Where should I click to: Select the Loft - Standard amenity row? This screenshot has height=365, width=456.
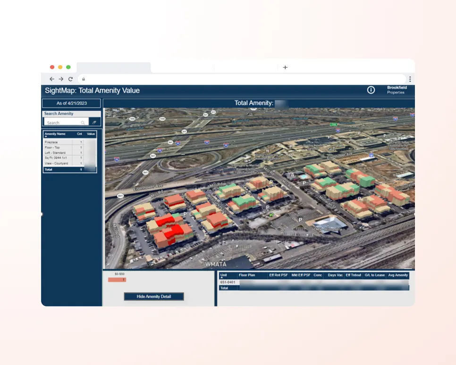pyautogui.click(x=70, y=153)
